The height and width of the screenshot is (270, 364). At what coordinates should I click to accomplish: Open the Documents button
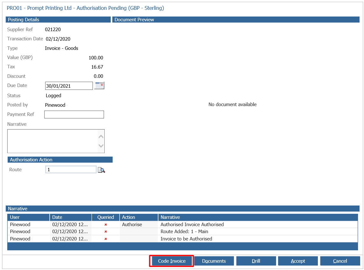(214, 261)
